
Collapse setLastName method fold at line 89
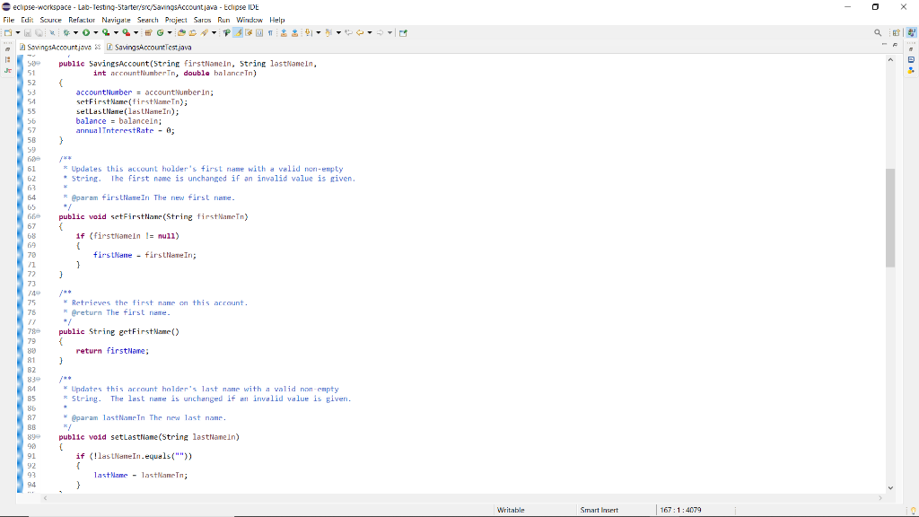(39, 437)
